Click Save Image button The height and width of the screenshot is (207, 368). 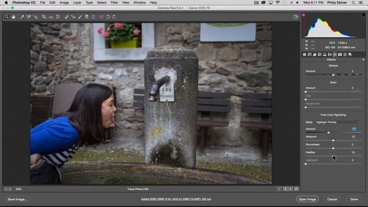pyautogui.click(x=17, y=200)
